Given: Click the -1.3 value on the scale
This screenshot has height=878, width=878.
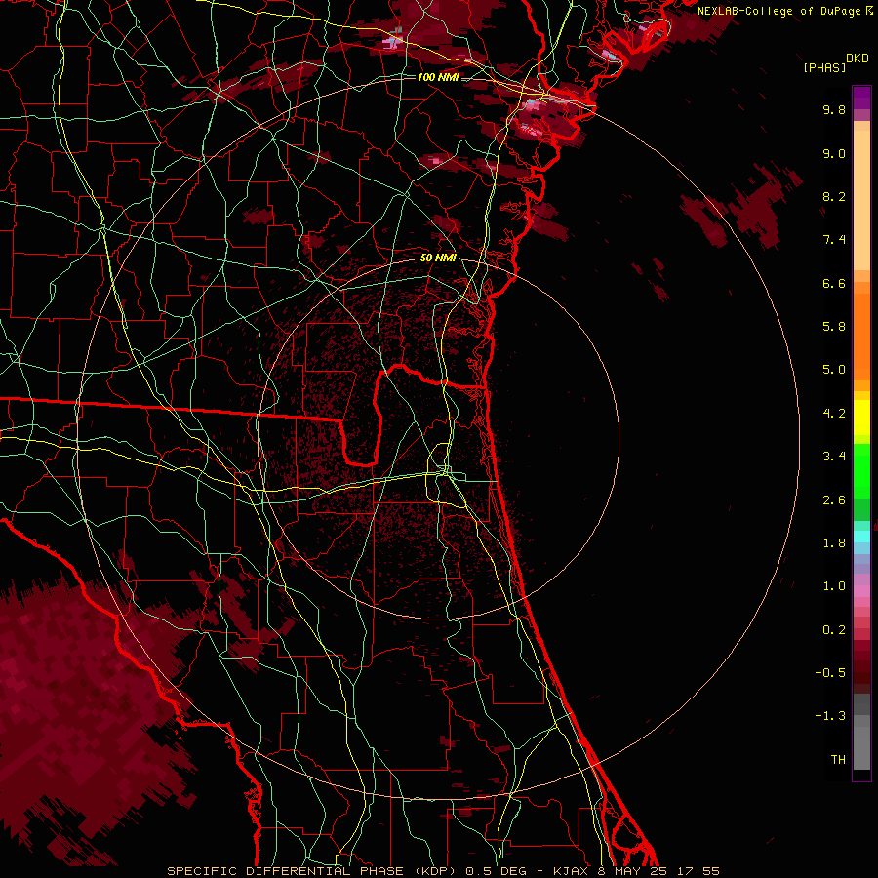Looking at the screenshot, I should coord(830,716).
